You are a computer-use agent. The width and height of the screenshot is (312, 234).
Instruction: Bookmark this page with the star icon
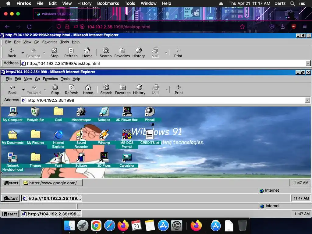pyautogui.click(x=242, y=27)
